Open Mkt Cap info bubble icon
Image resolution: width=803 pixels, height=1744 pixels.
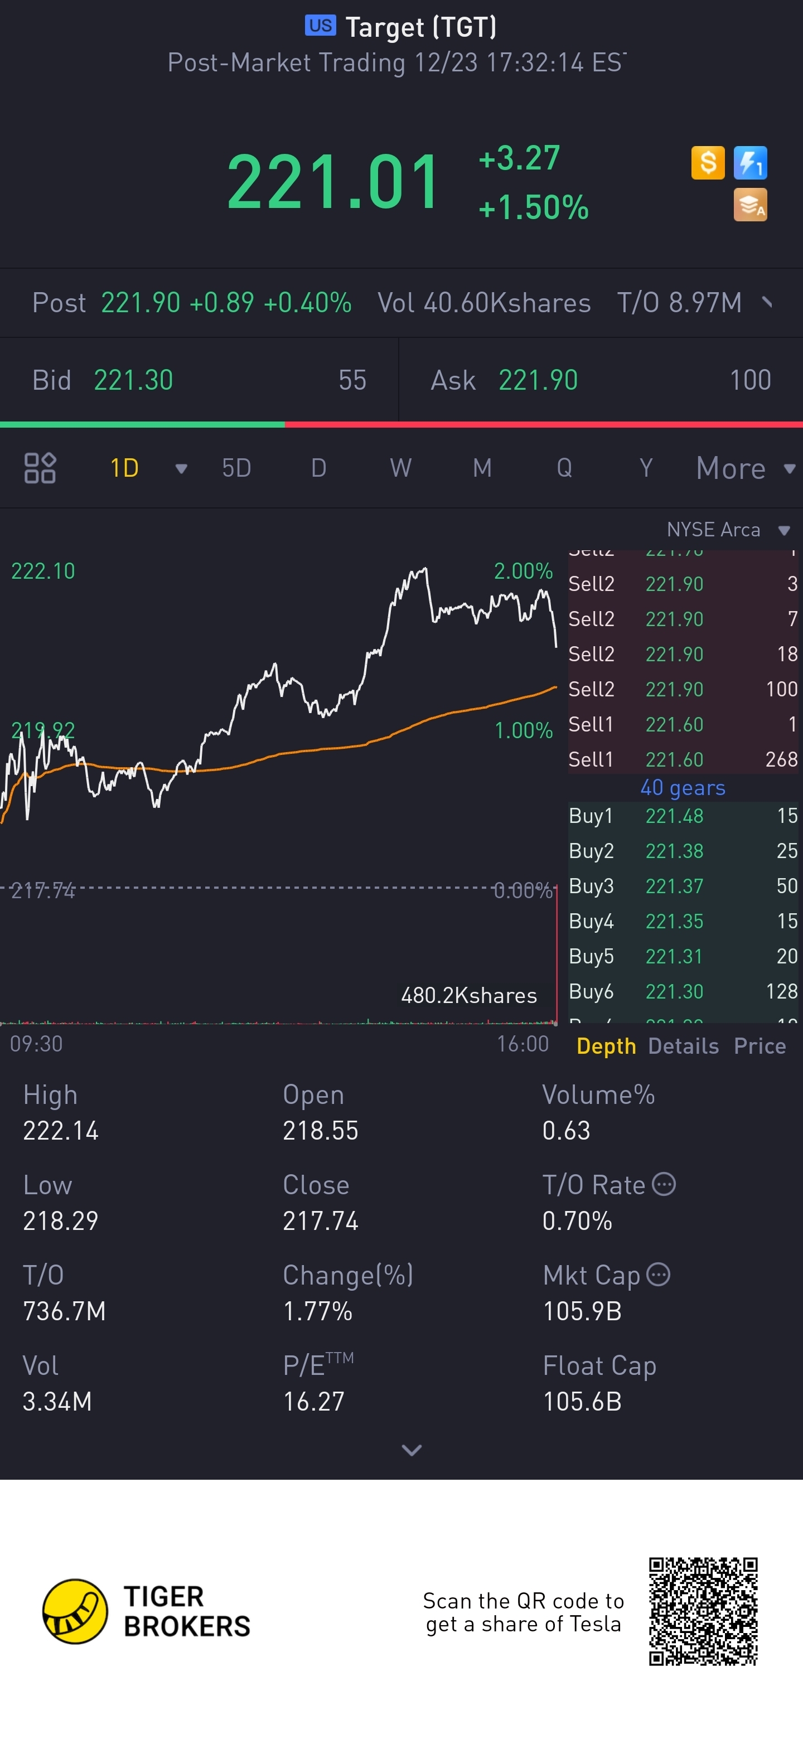coord(658,1274)
